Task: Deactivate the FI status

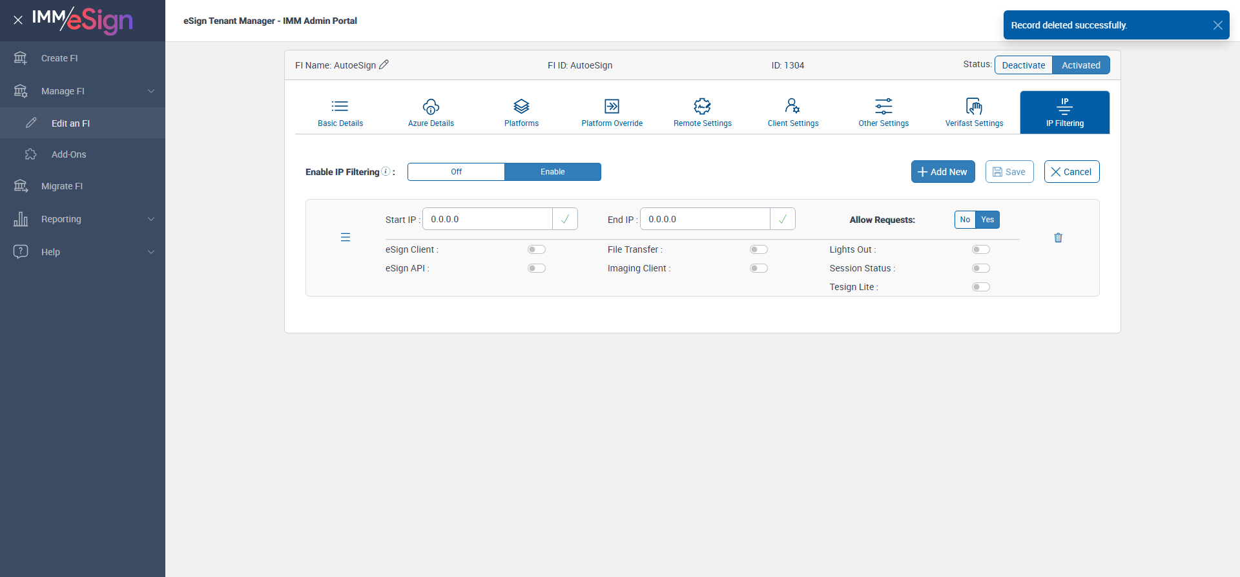Action: point(1024,65)
